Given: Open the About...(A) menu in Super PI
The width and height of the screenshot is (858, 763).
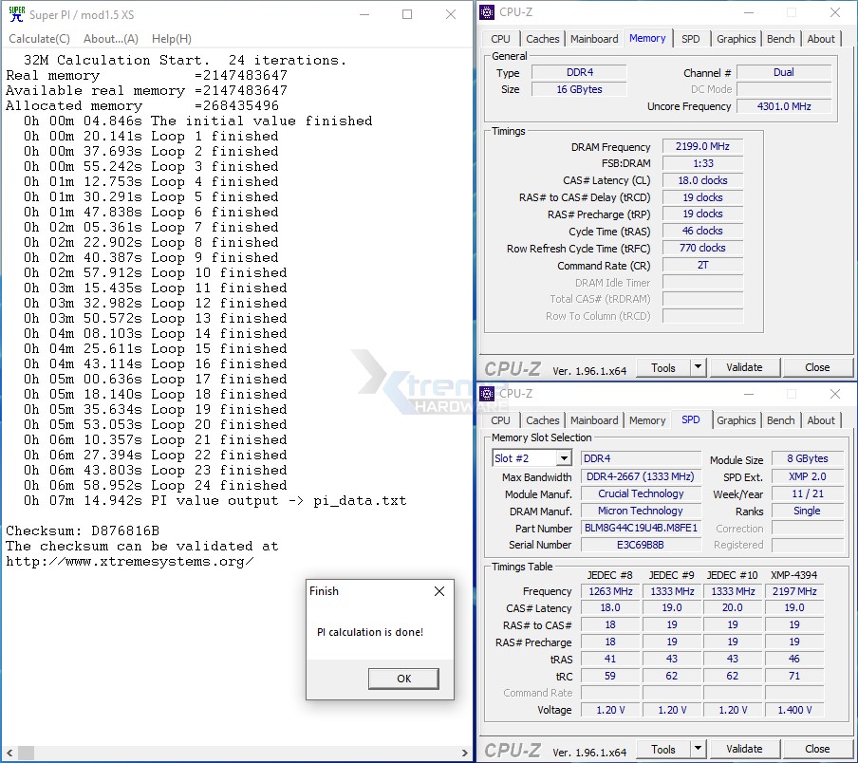Looking at the screenshot, I should click(110, 39).
